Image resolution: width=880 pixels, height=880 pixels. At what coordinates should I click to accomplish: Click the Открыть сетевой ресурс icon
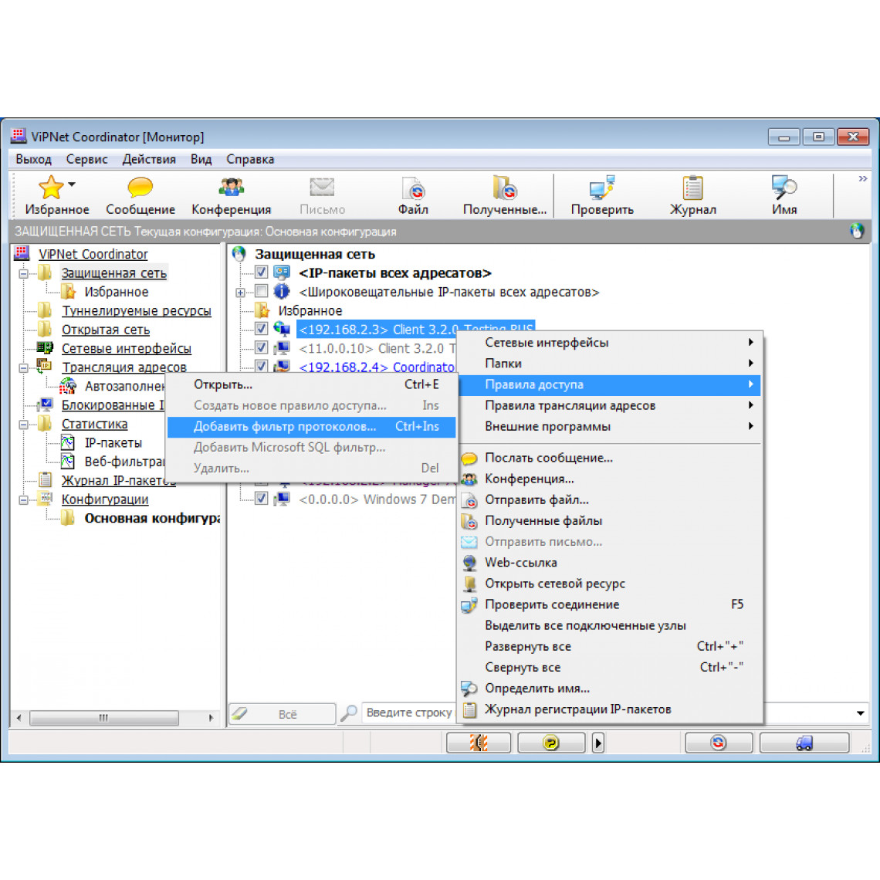469,584
